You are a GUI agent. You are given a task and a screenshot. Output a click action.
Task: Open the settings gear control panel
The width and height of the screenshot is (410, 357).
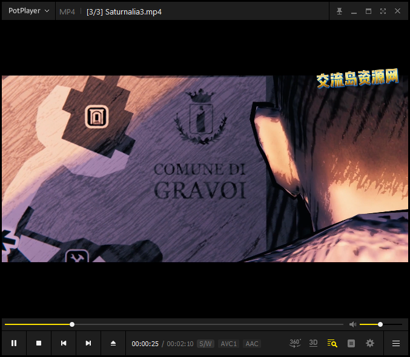[x=370, y=343]
